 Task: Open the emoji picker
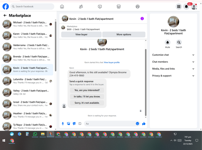[x=137, y=124]
